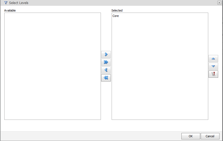Viewport: 223px width, 141px height.
Task: Click the single right arrow move button
Action: click(106, 54)
